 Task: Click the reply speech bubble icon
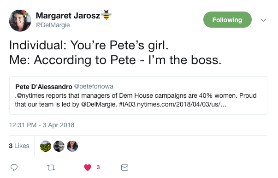[14, 167]
